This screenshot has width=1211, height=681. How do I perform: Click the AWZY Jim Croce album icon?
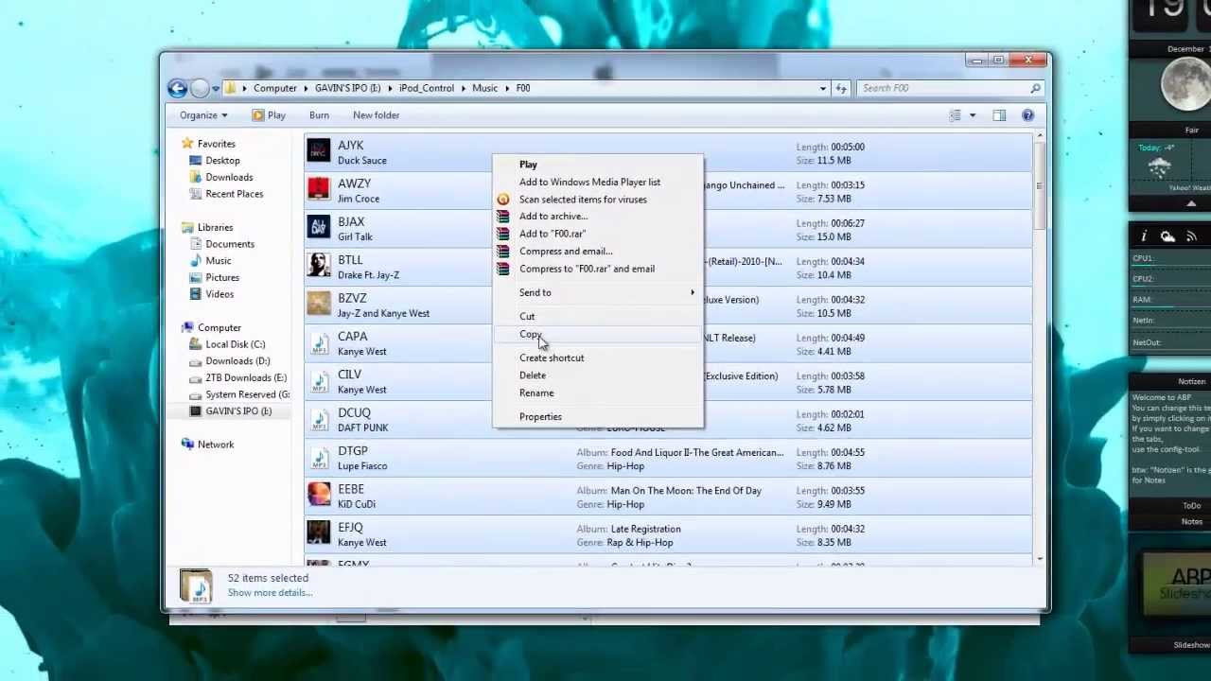[x=319, y=190]
